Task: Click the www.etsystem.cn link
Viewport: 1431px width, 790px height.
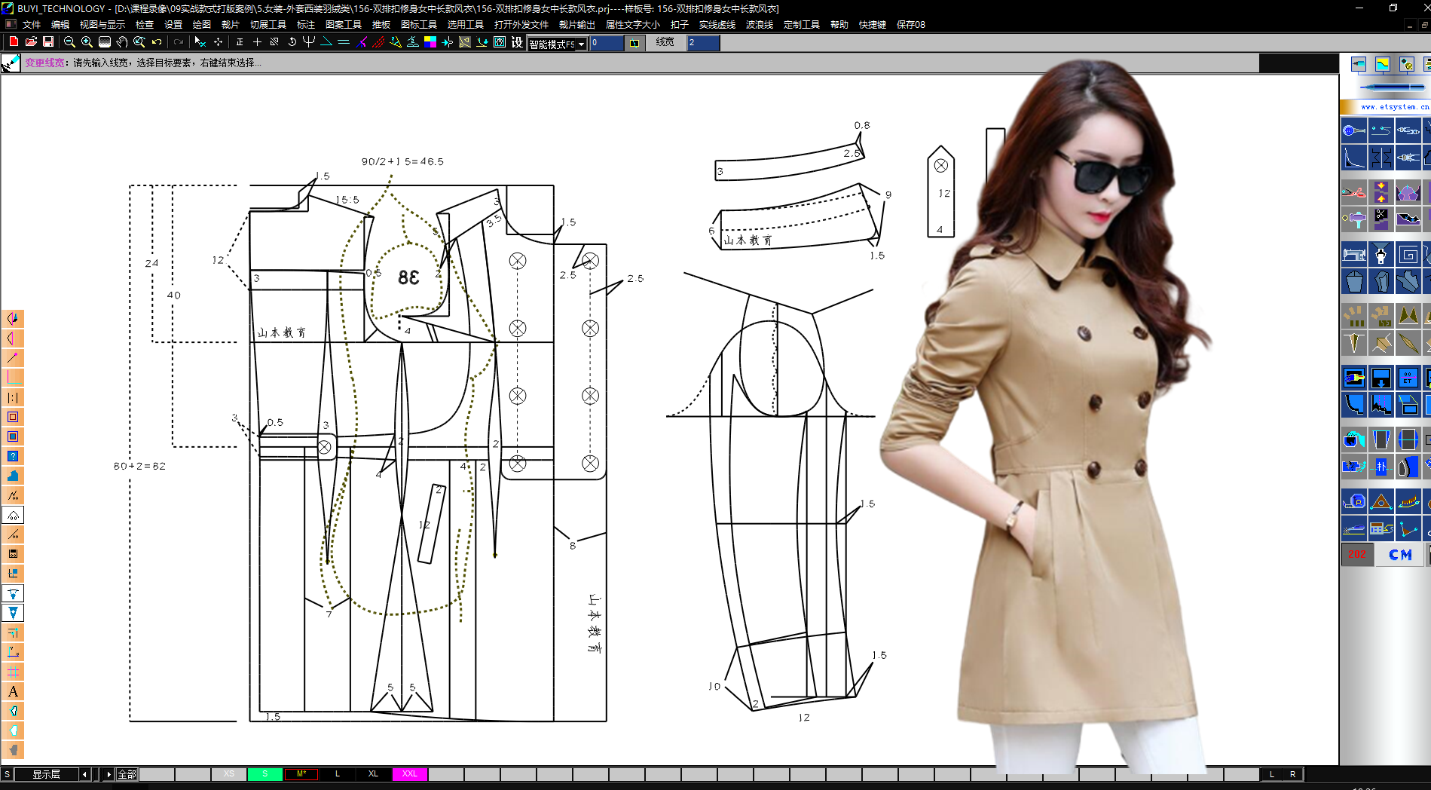Action: pos(1395,107)
